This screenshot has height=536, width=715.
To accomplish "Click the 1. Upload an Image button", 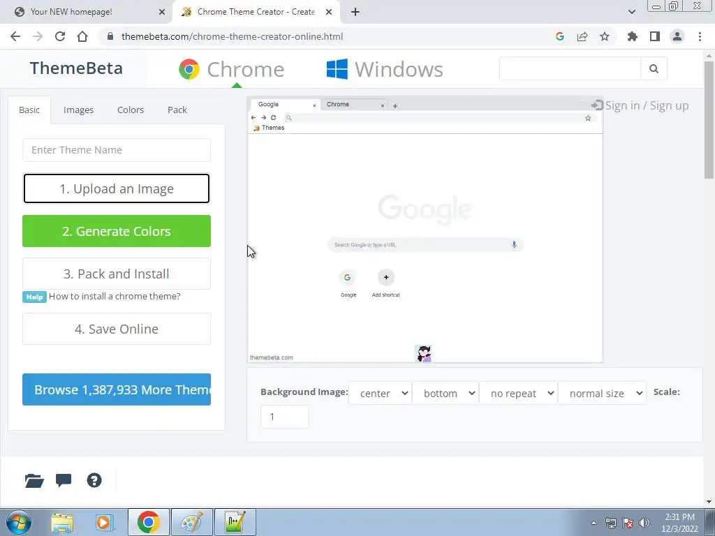I will 117,188.
